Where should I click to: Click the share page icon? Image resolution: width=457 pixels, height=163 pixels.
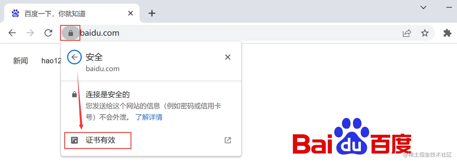pyautogui.click(x=407, y=33)
